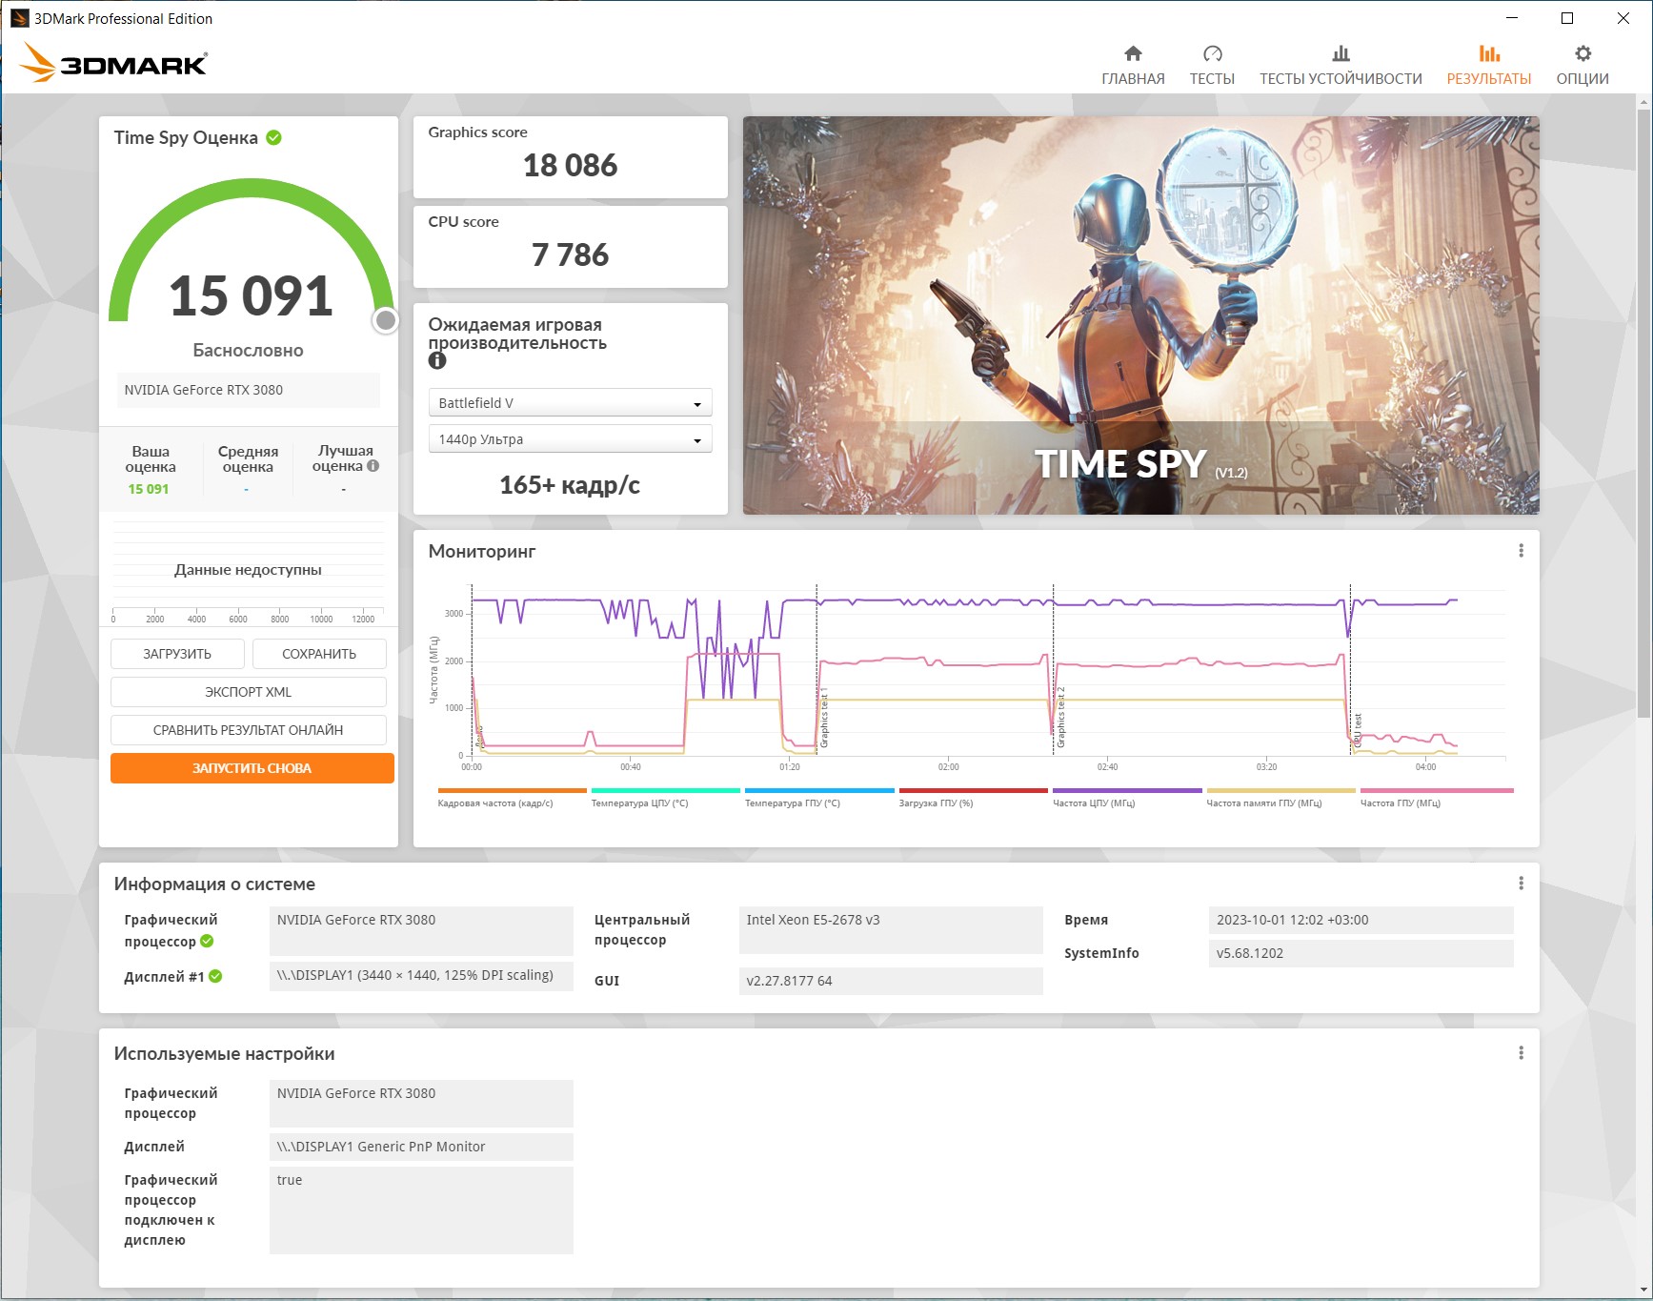The height and width of the screenshot is (1301, 1653).
Task: Click the 165+ кадр/с estimate
Action: [570, 485]
